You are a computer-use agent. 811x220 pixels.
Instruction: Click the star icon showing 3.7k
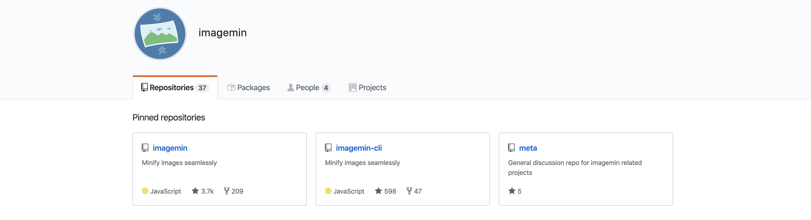coord(195,191)
